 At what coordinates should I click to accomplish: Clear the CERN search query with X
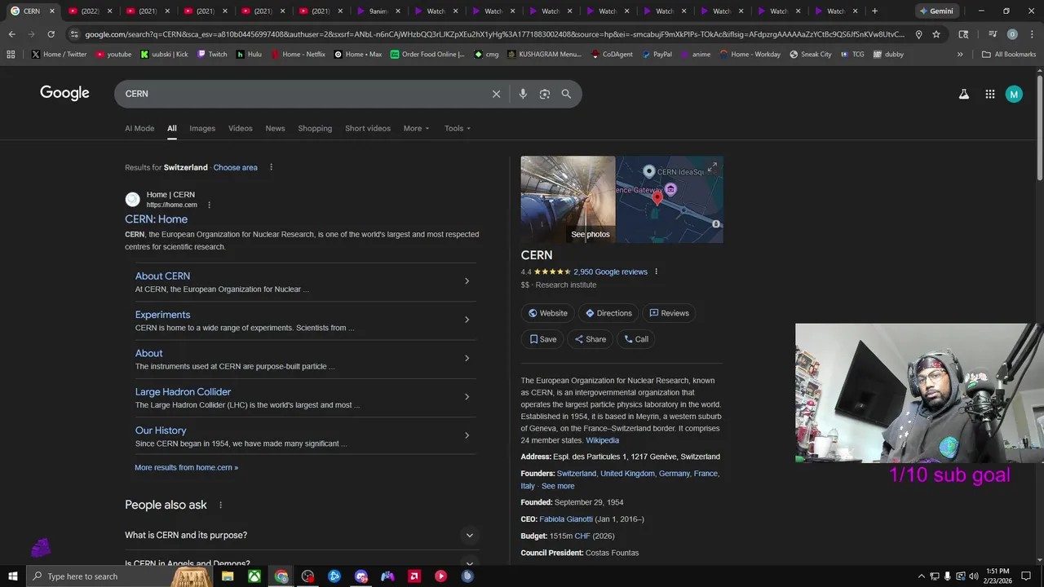(496, 94)
